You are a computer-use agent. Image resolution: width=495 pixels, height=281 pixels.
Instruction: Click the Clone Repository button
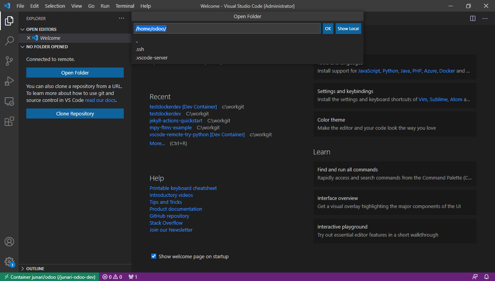75,113
